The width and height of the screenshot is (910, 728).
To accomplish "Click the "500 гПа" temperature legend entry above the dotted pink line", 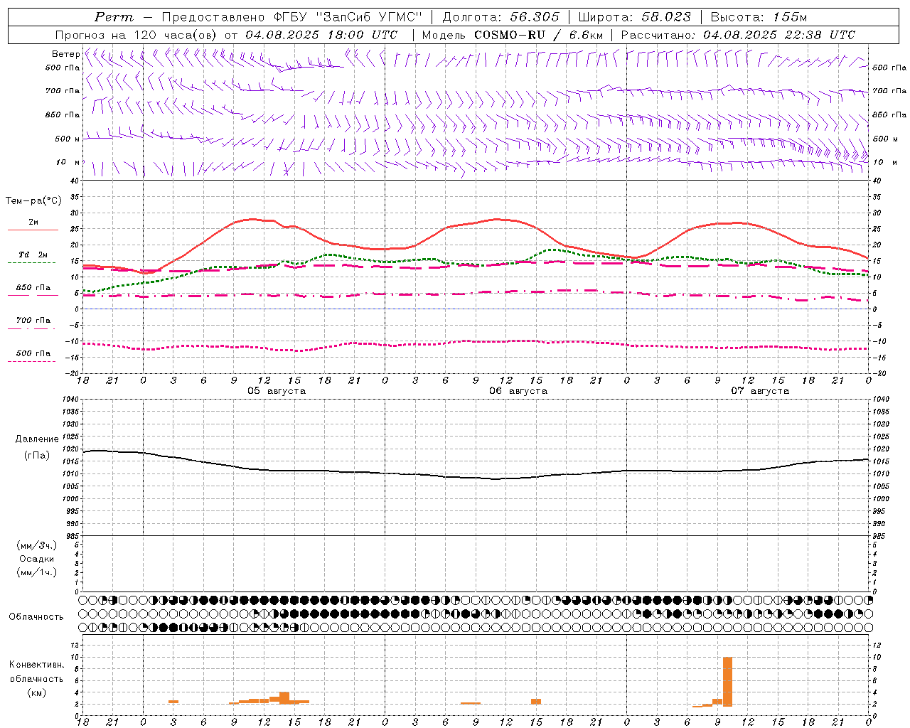I will 33,353.
